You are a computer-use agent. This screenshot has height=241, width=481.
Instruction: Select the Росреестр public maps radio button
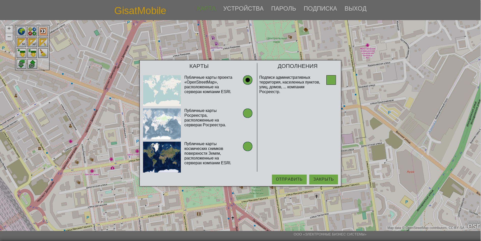[247, 113]
